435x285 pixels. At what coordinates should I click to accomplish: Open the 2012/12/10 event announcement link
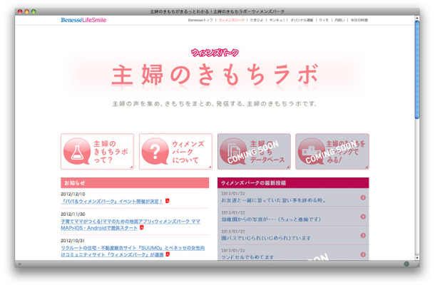coord(112,201)
